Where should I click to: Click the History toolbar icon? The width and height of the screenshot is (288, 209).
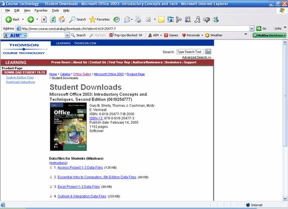point(116,20)
